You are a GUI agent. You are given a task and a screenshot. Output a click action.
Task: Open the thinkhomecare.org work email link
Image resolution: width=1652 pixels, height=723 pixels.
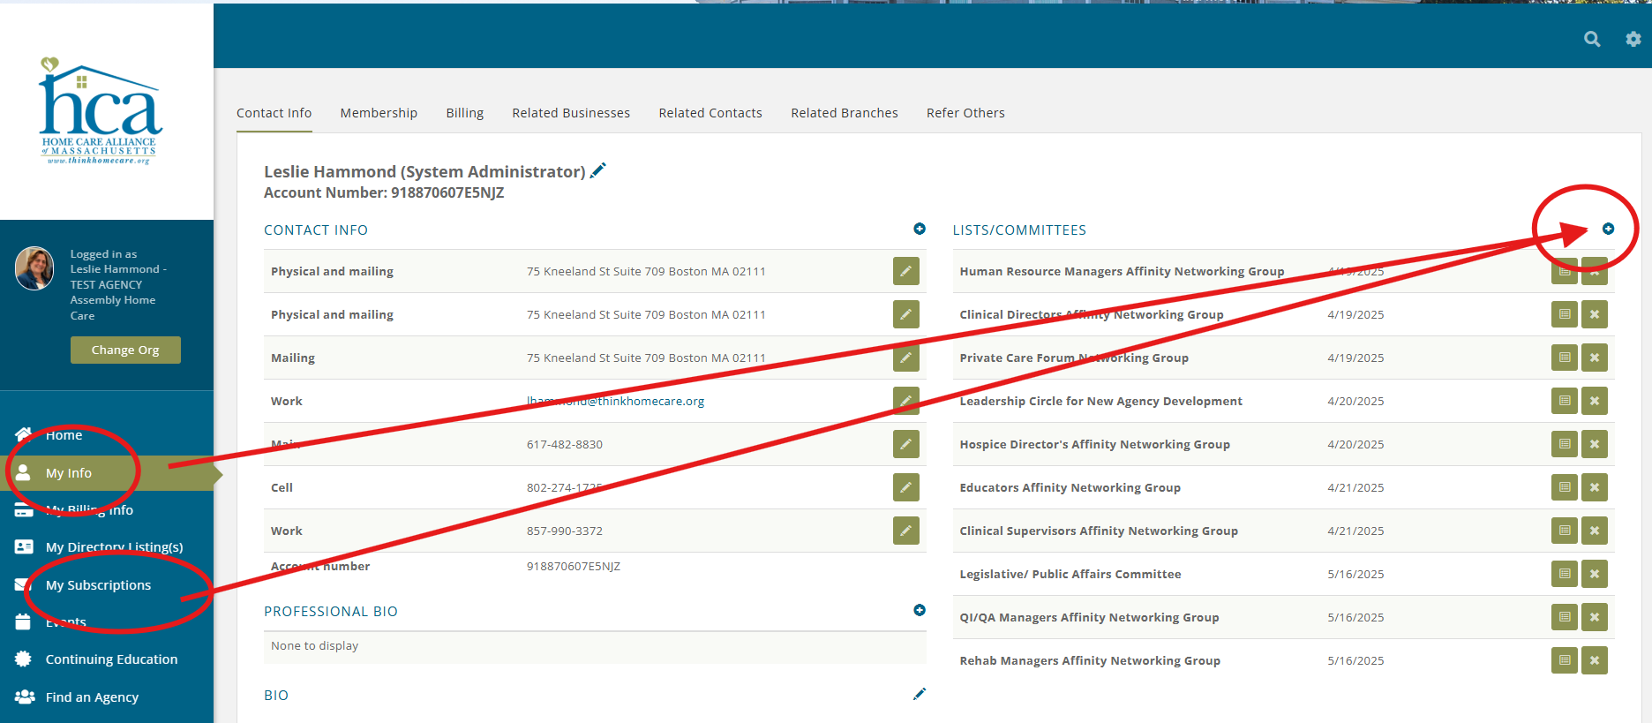pyautogui.click(x=615, y=401)
